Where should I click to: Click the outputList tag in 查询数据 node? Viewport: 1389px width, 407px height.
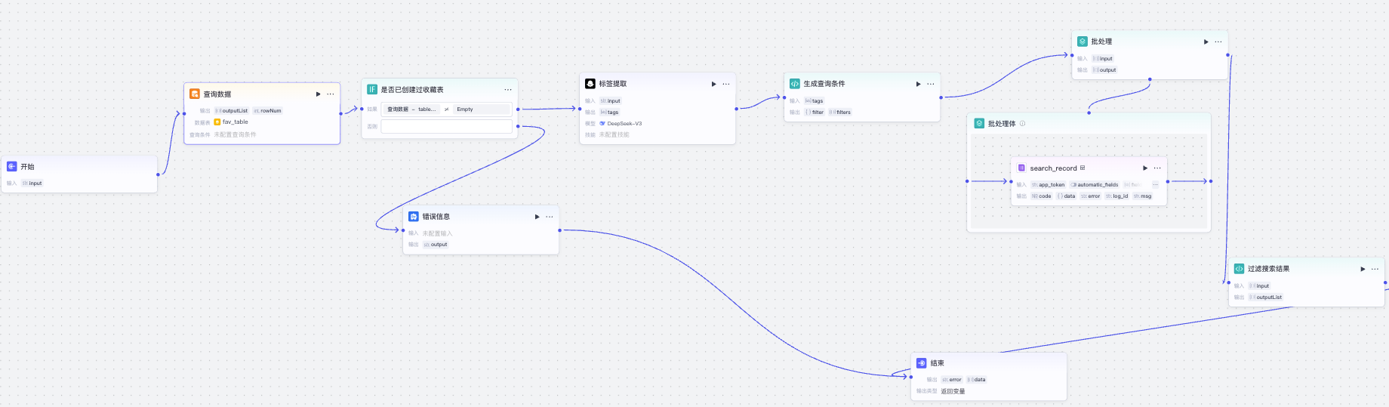point(232,110)
